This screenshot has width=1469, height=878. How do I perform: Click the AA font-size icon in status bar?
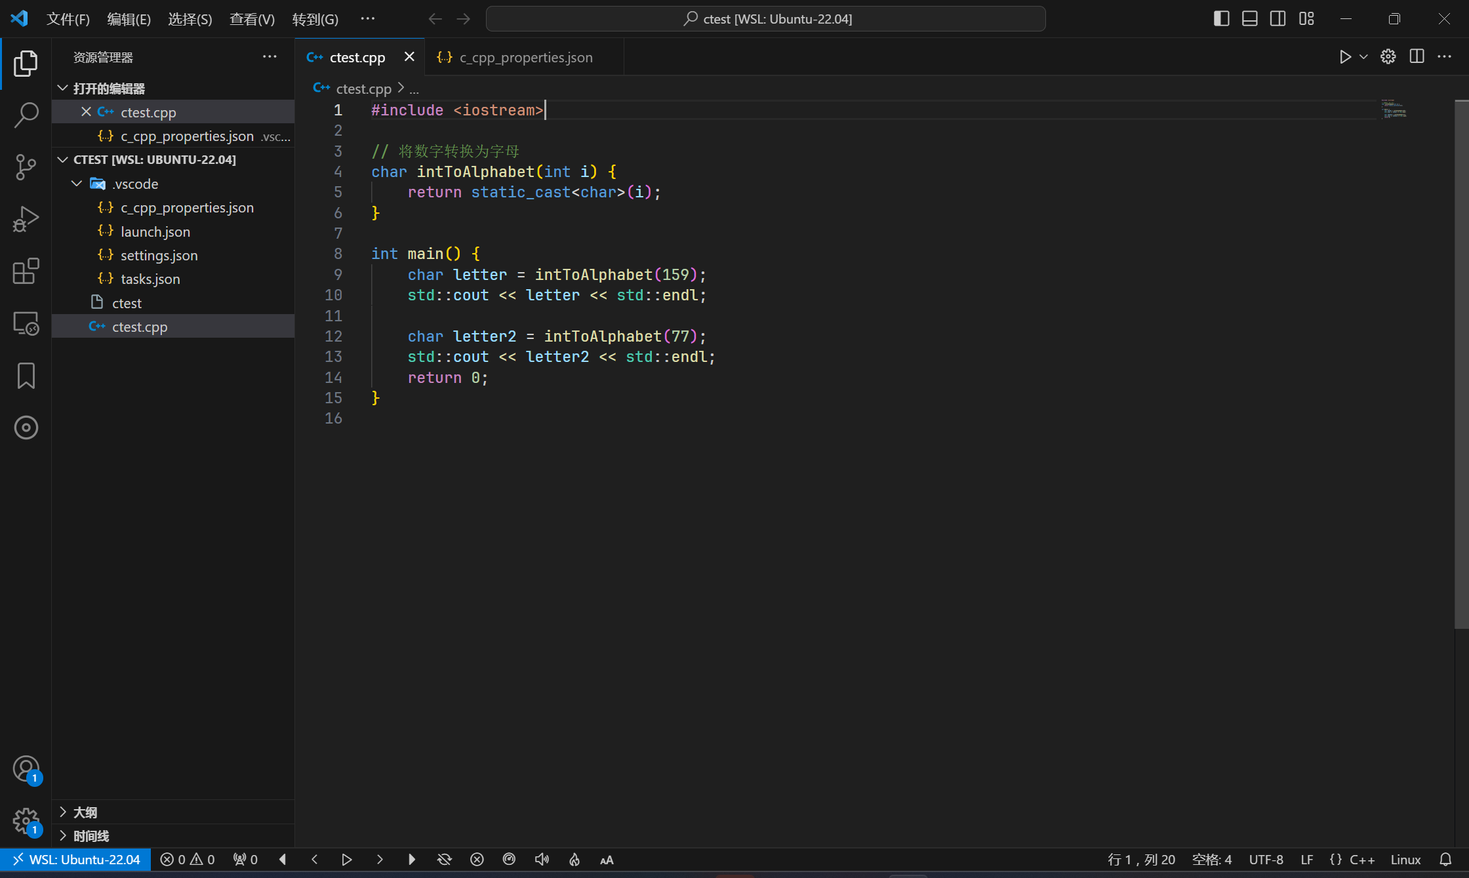click(607, 860)
